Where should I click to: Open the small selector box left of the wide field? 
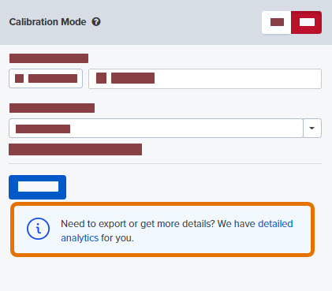tap(46, 78)
